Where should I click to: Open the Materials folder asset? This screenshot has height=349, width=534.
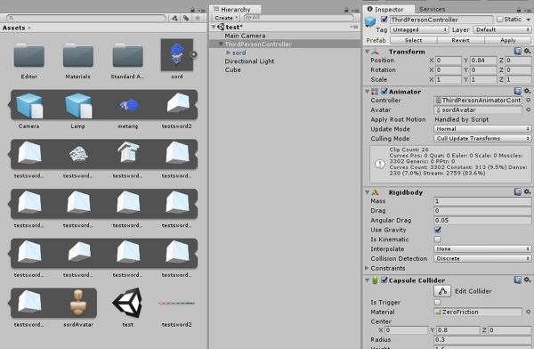point(78,55)
